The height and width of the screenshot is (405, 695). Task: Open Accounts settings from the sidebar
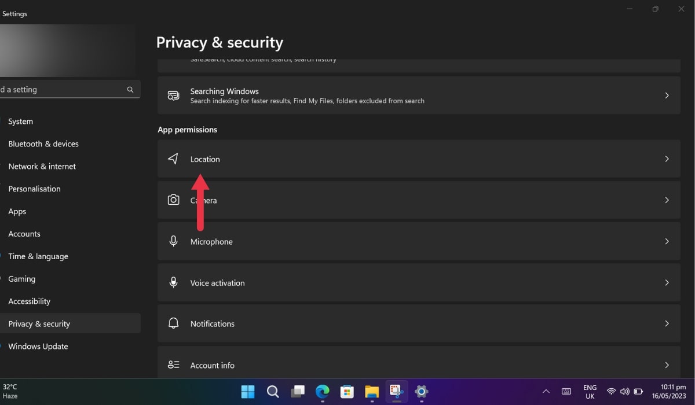[x=24, y=234]
